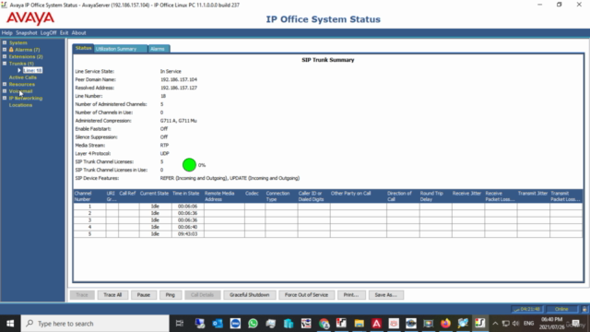
Task: Open Firefox from the taskbar
Action: pyautogui.click(x=445, y=324)
